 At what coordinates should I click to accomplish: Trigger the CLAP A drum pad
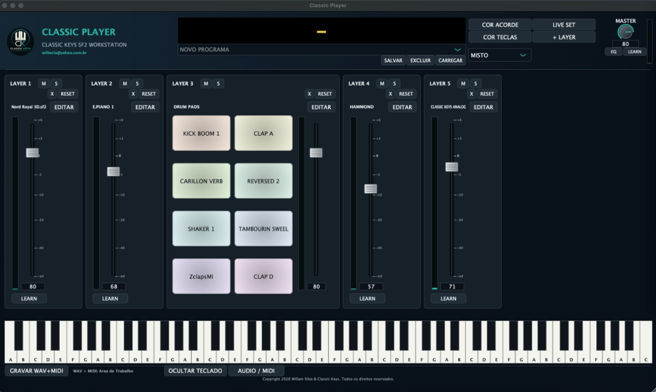point(264,133)
